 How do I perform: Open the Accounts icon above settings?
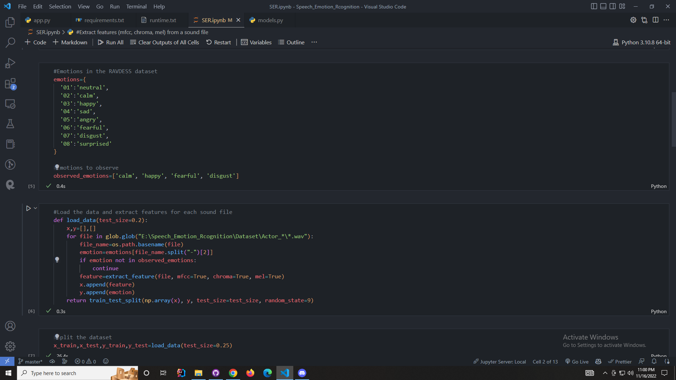(x=10, y=326)
